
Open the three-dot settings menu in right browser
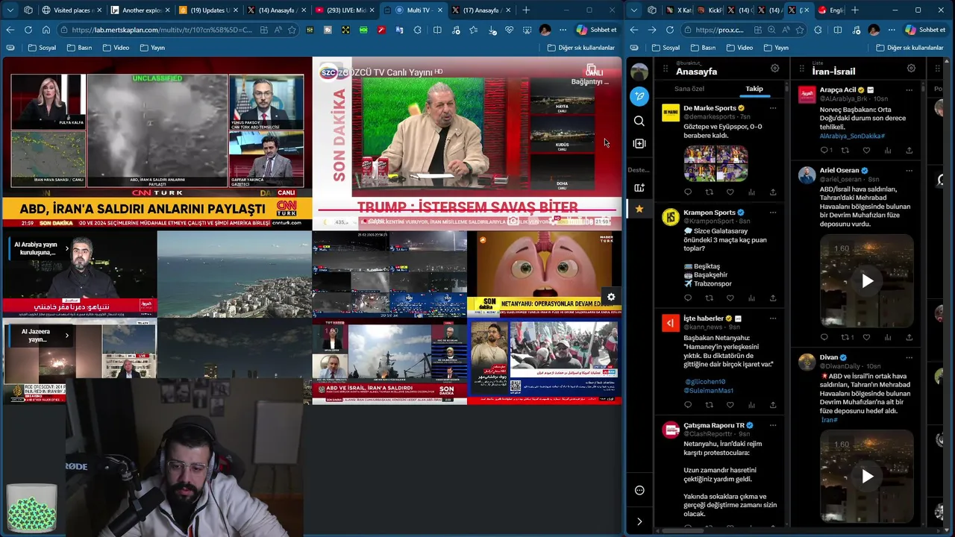pos(891,30)
